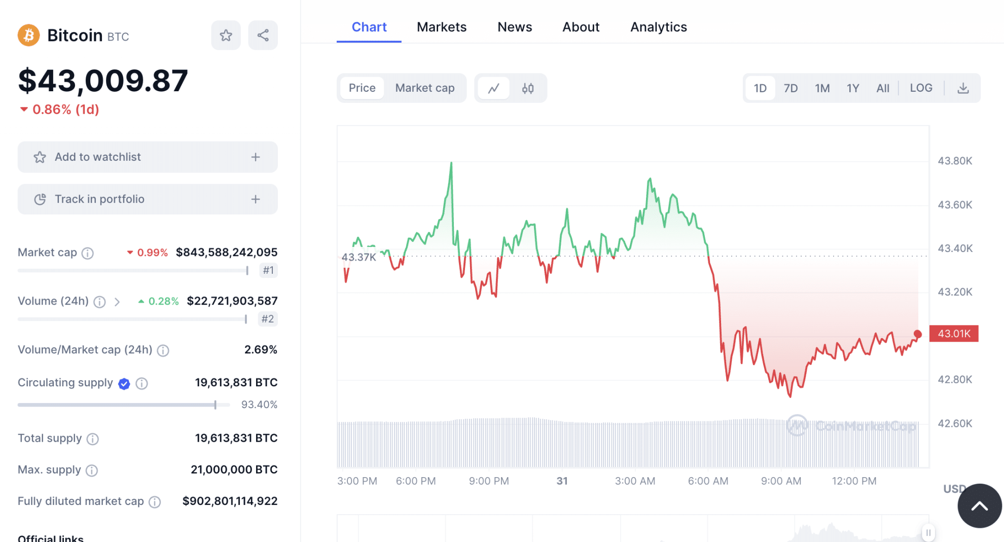
Task: Click the verified circulating supply badge
Action: click(124, 384)
